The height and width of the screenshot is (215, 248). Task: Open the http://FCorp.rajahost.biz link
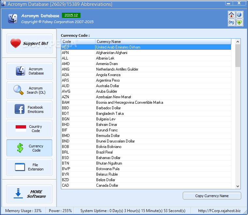[x=219, y=211]
